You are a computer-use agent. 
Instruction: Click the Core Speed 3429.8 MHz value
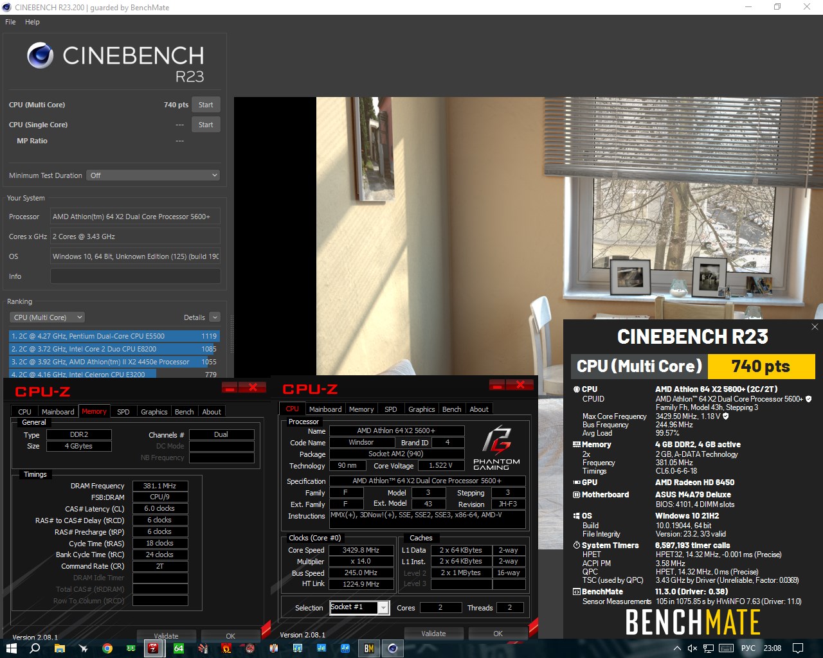click(x=361, y=550)
